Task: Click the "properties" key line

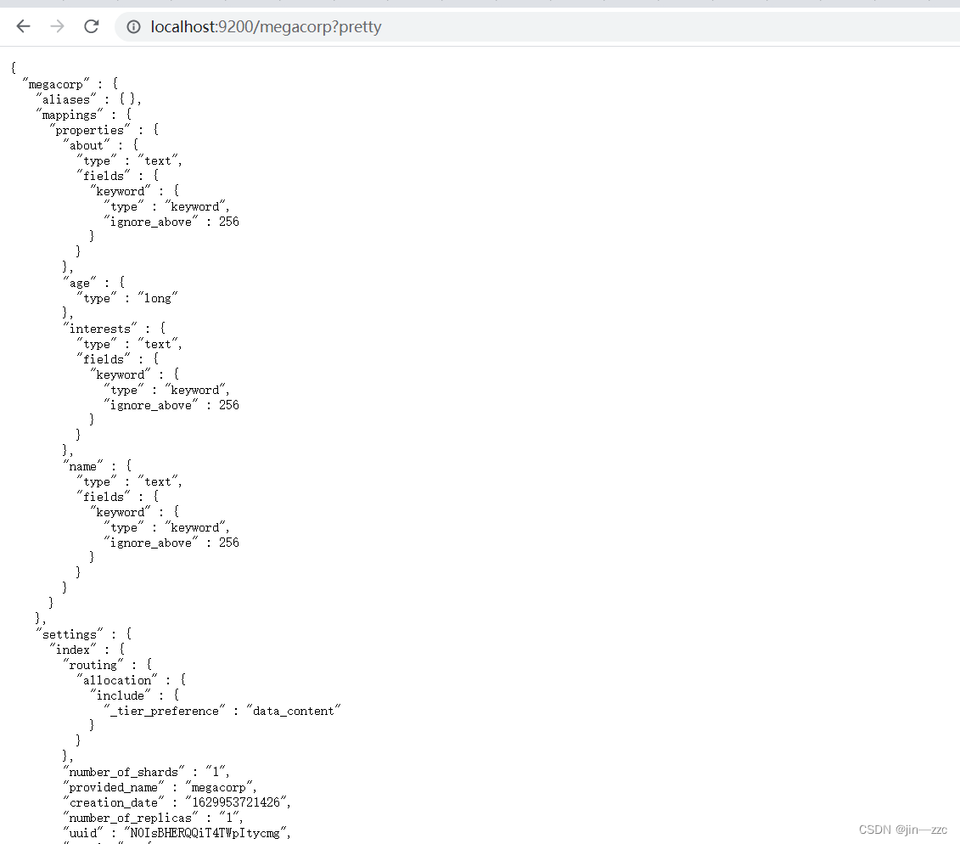Action: click(104, 130)
